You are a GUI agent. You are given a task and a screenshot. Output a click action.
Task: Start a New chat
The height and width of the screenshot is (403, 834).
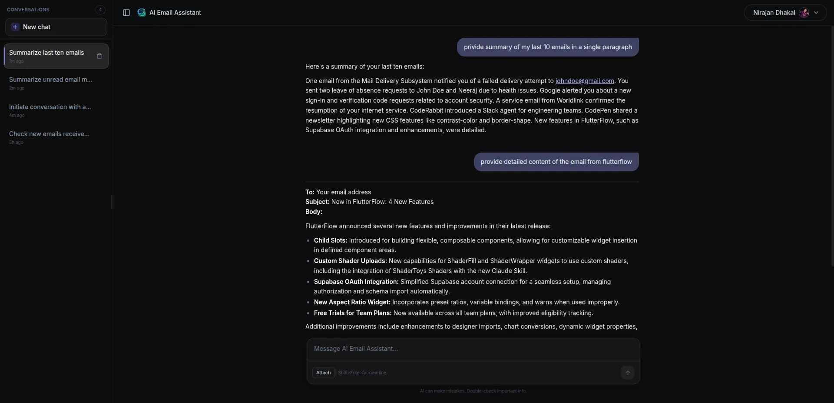56,27
